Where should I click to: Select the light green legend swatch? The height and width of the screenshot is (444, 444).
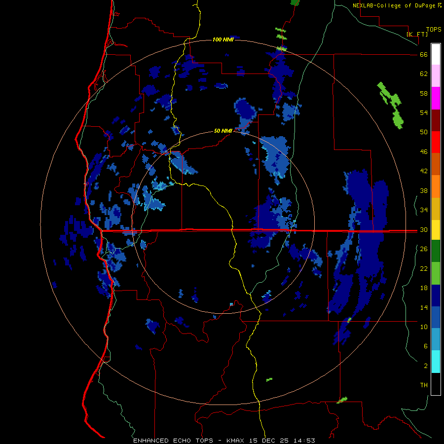tap(436, 273)
